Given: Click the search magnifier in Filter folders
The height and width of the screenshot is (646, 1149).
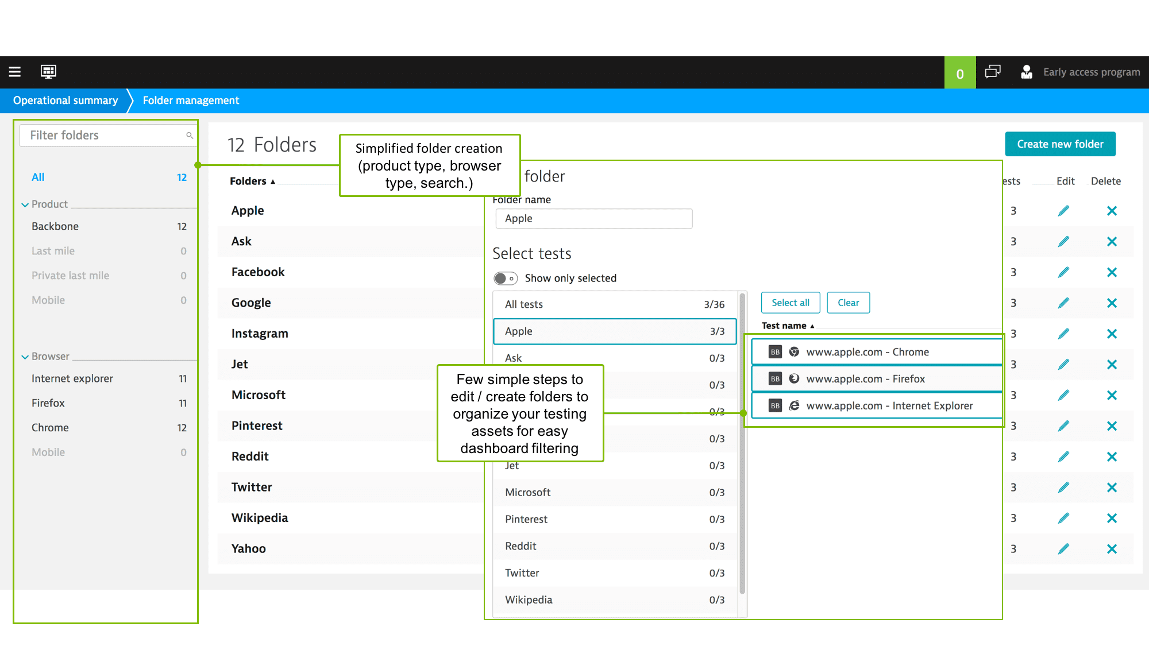Looking at the screenshot, I should coord(189,136).
